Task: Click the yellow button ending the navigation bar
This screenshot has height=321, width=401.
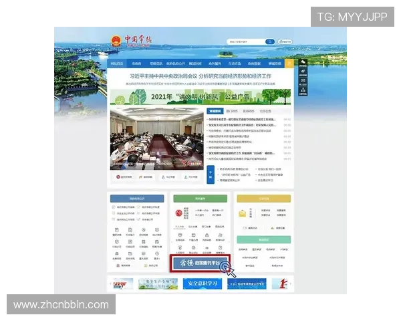Action: tap(289, 64)
